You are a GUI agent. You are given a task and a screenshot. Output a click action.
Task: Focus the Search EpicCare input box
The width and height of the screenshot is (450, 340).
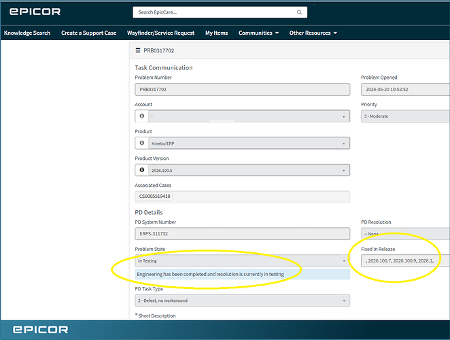(220, 12)
